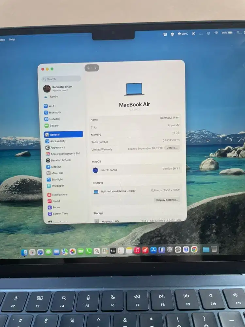Open Google Chrome from the Dock
Image resolution: width=245 pixels, height=327 pixels.
[194, 249]
